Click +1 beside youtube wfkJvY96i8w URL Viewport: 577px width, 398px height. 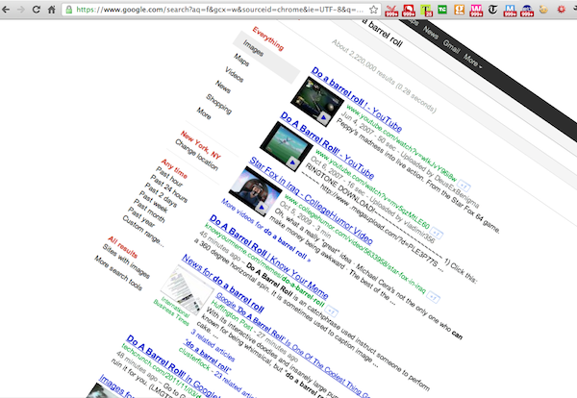(x=464, y=187)
